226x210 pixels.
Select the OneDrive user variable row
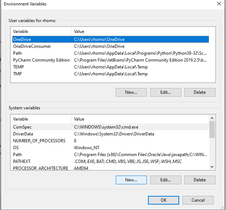[x=111, y=39]
